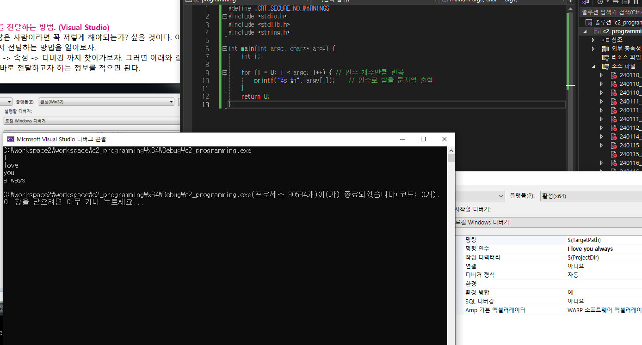Click 'always' in the console output
Image resolution: width=642 pixels, height=345 pixels.
coord(14,180)
